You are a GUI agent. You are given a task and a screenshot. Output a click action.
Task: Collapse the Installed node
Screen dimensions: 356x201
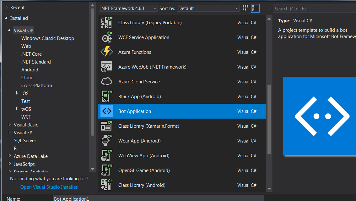coord(6,18)
